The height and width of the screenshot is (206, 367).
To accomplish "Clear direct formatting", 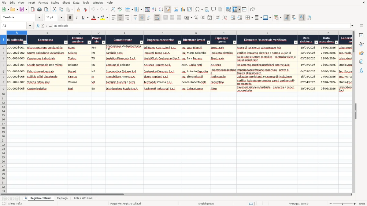I will coord(85,9).
